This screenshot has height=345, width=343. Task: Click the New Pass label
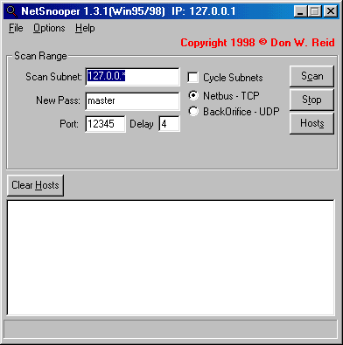click(x=58, y=100)
